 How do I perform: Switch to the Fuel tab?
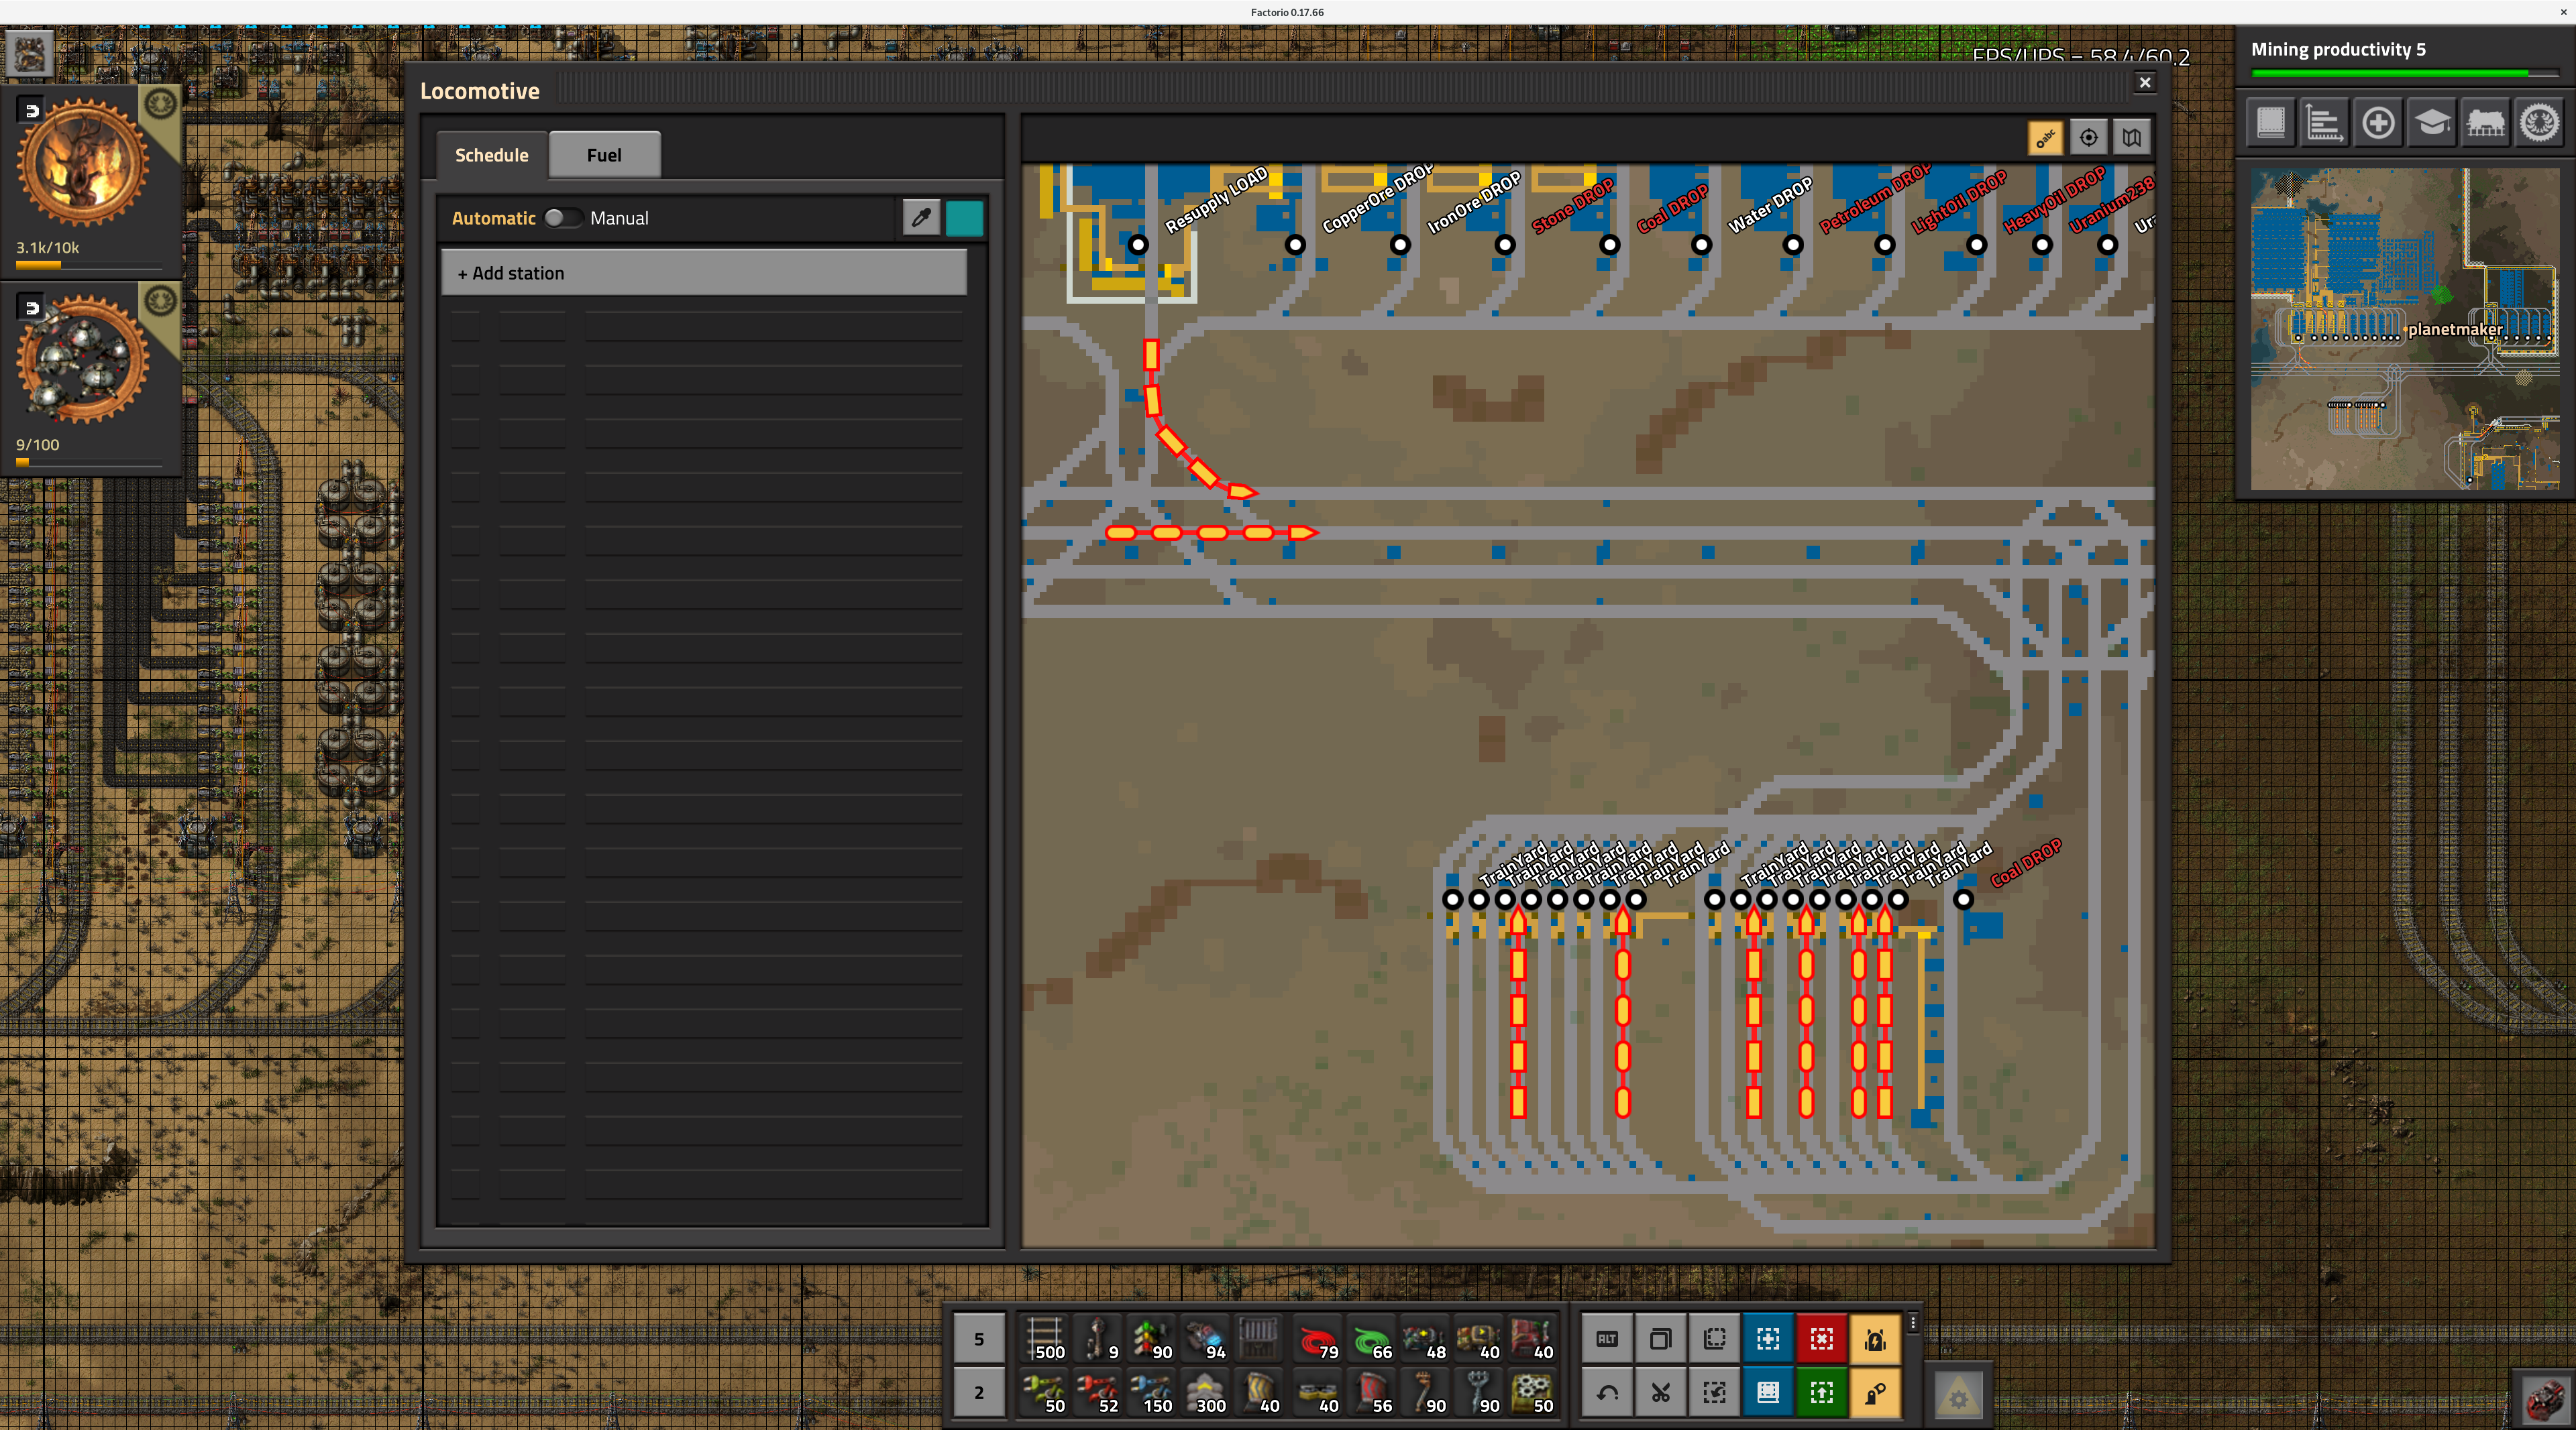604,155
